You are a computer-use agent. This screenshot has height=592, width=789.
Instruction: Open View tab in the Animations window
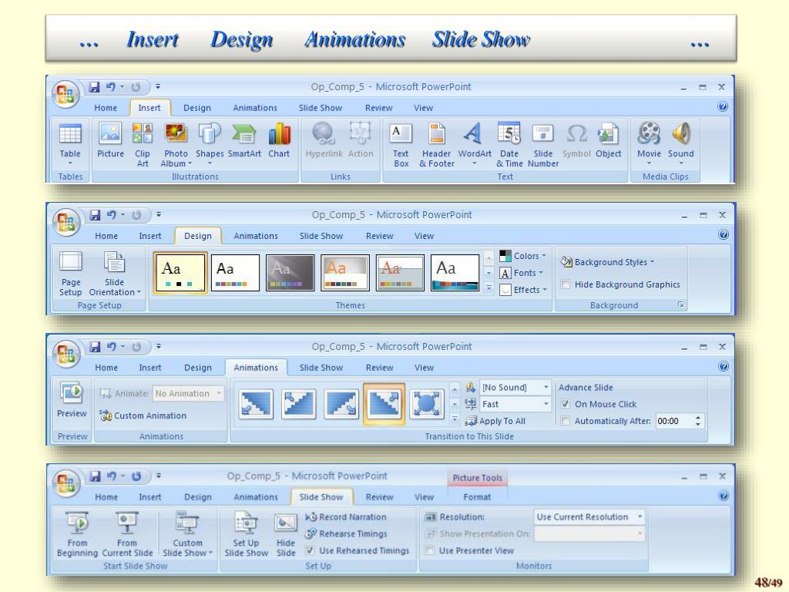pyautogui.click(x=425, y=368)
